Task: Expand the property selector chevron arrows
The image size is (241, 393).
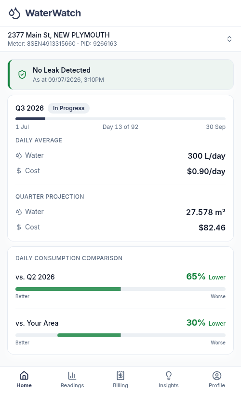Action: (229, 39)
